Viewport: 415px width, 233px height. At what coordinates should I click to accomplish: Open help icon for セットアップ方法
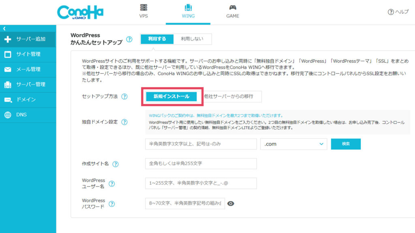(x=124, y=96)
